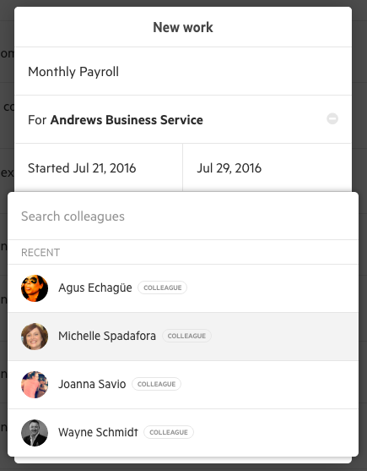Click the Recent section label
The image size is (367, 471).
[40, 252]
